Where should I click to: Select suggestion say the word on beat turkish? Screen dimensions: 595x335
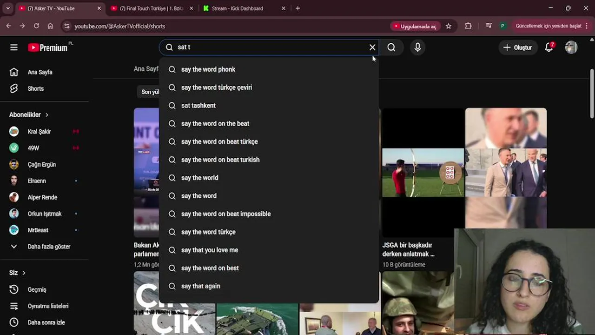269,160
